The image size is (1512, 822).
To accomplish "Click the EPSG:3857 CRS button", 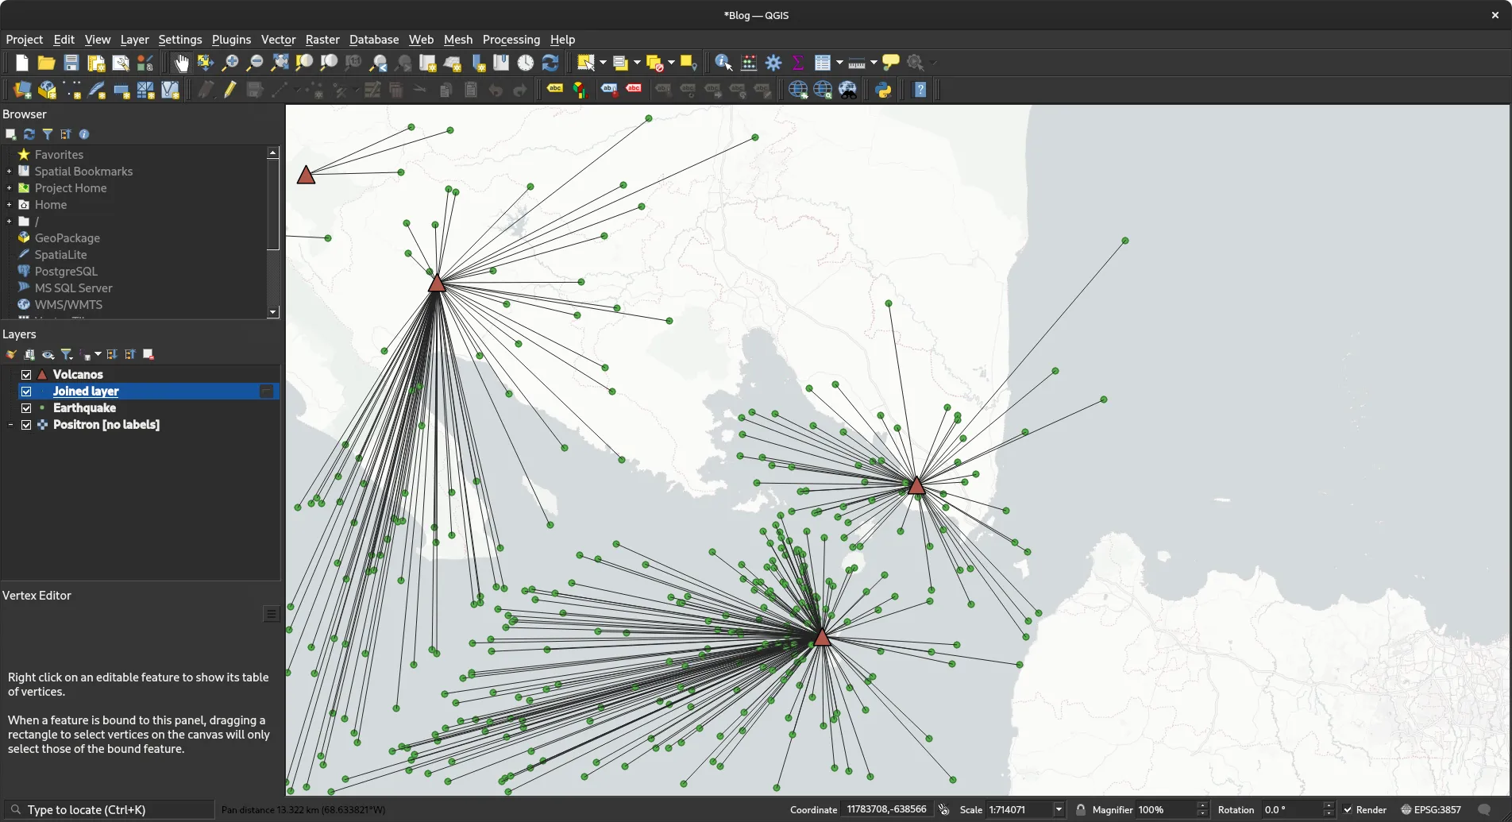I will coord(1430,810).
